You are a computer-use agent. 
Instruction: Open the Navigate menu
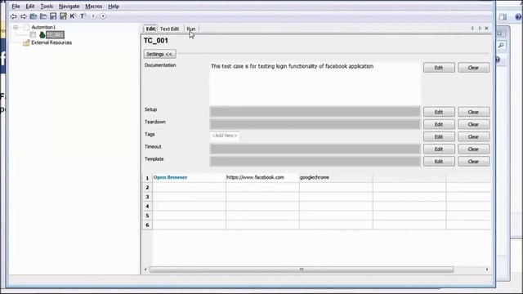[69, 7]
